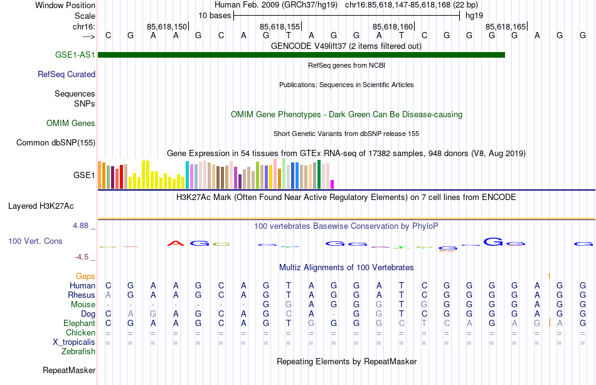Click the SNPs track label
The image size is (596, 385).
(x=85, y=103)
